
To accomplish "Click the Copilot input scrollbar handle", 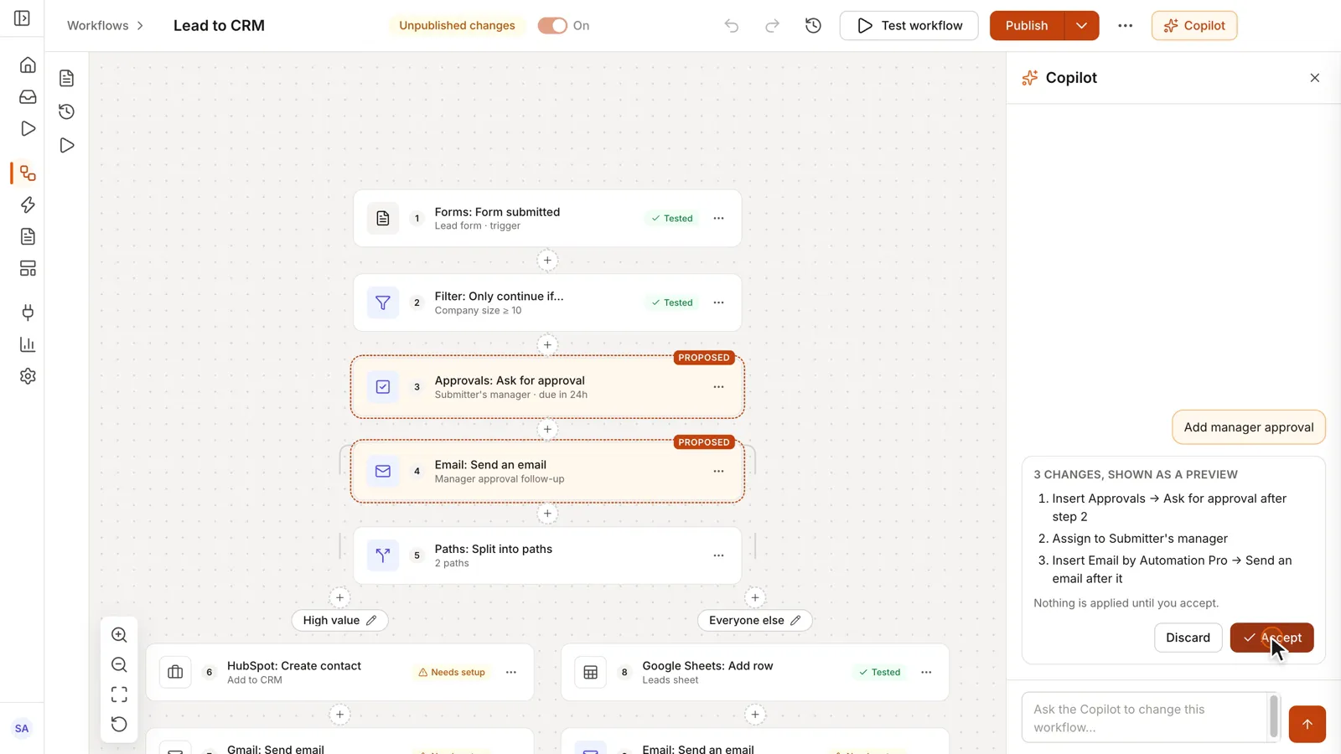I will coord(1274,717).
